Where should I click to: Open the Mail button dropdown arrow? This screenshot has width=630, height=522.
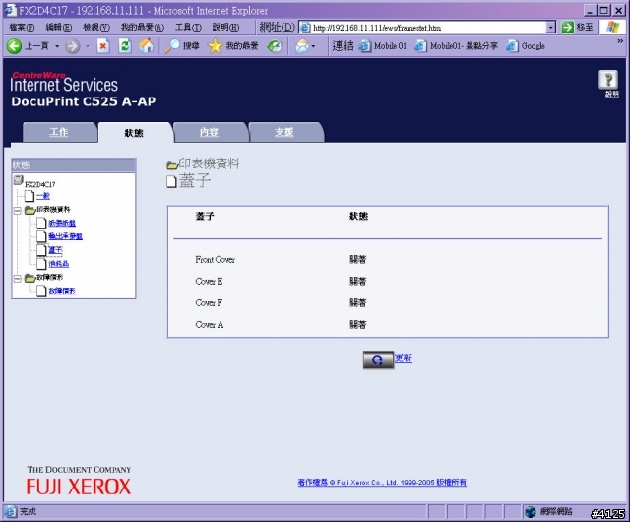pyautogui.click(x=313, y=46)
